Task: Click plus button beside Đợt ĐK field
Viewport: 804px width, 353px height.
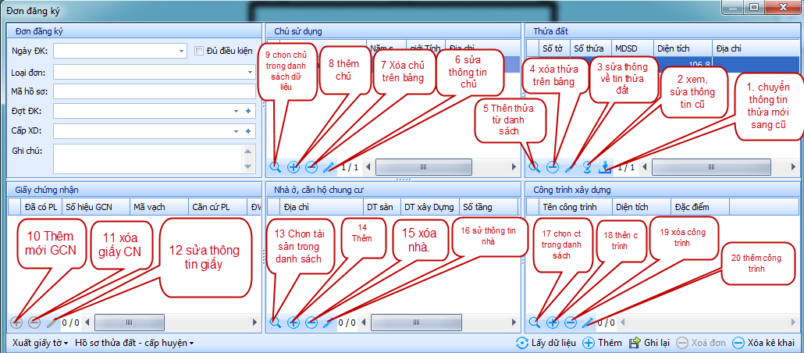Action: 248,111
